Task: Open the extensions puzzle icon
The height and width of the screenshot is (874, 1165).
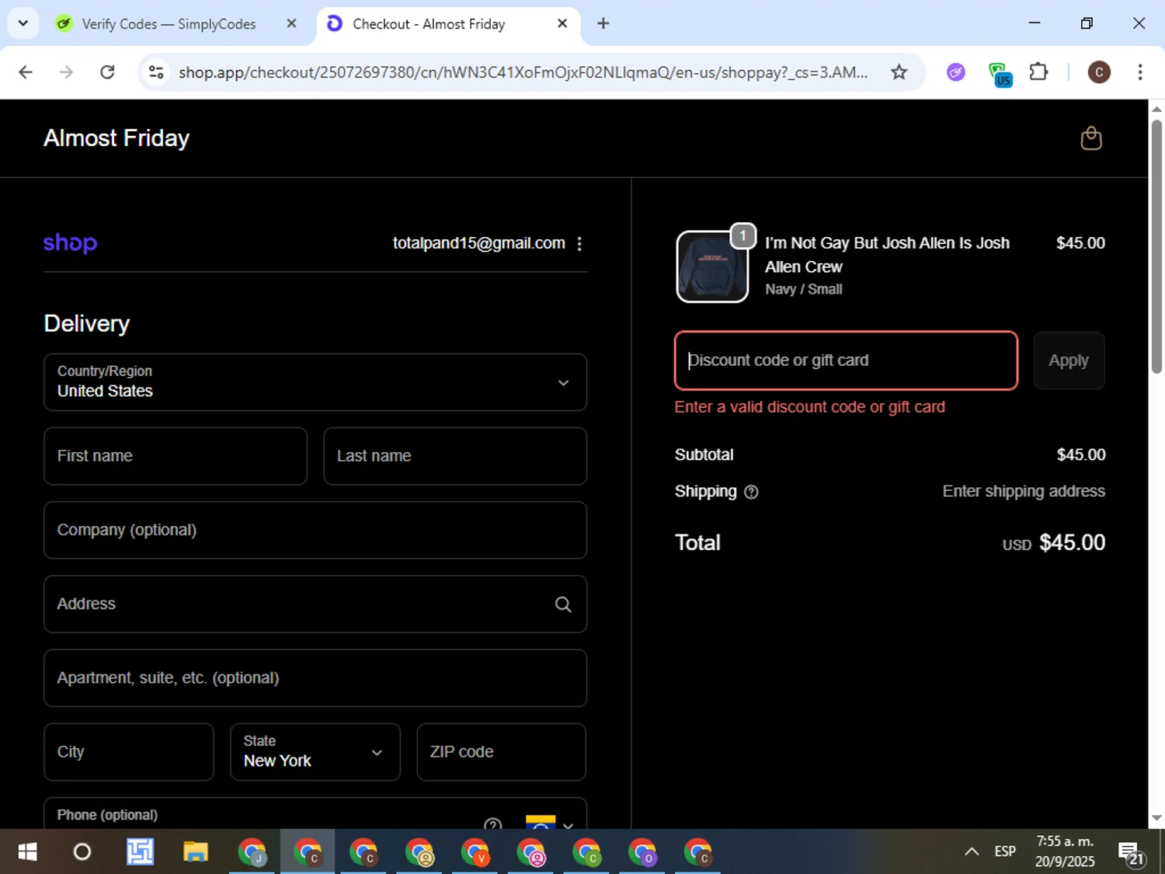Action: coord(1038,72)
